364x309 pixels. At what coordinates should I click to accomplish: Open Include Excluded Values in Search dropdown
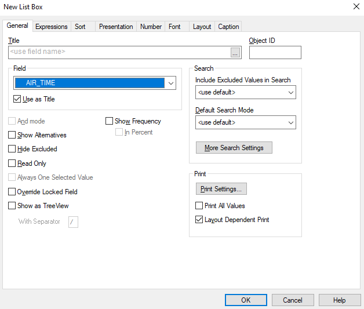246,92
